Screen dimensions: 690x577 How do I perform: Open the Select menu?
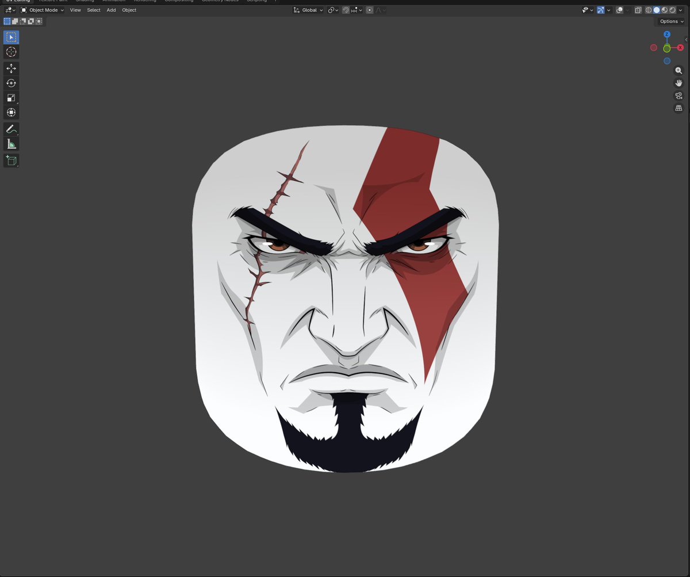(x=94, y=10)
